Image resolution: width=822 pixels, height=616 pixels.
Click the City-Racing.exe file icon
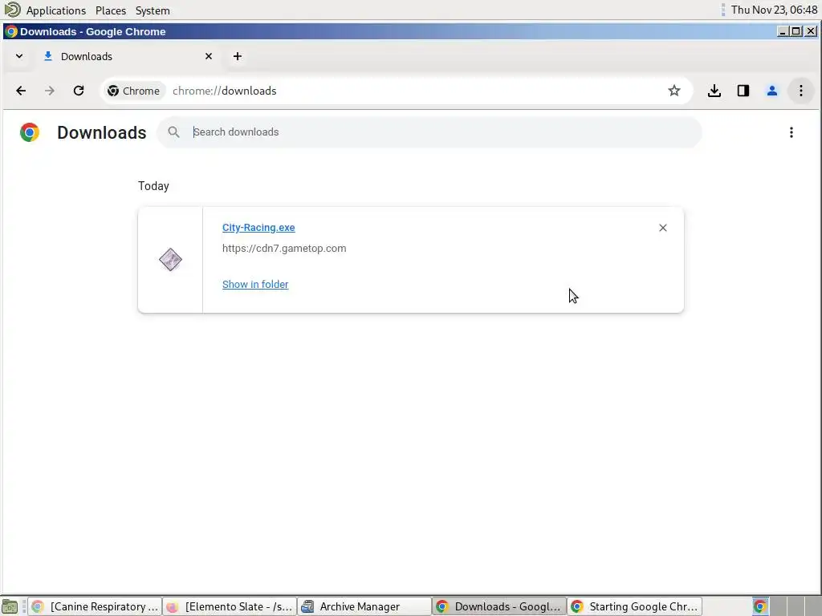click(170, 259)
